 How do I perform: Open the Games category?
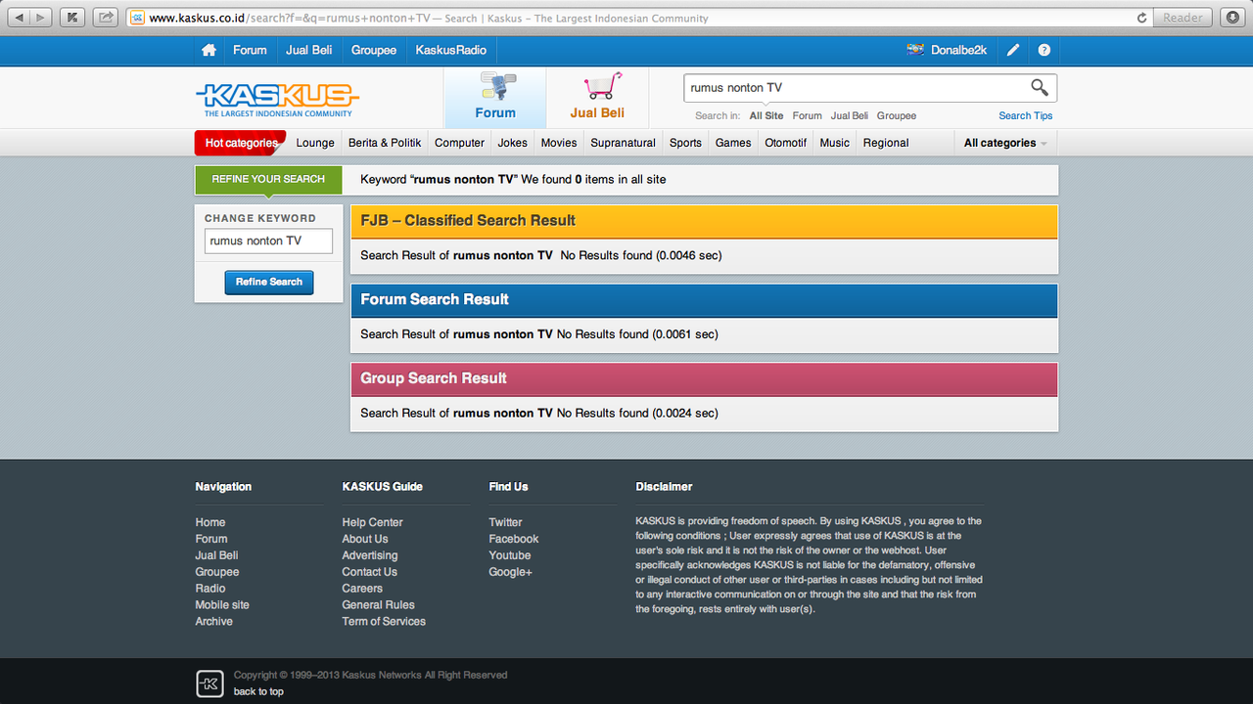733,143
